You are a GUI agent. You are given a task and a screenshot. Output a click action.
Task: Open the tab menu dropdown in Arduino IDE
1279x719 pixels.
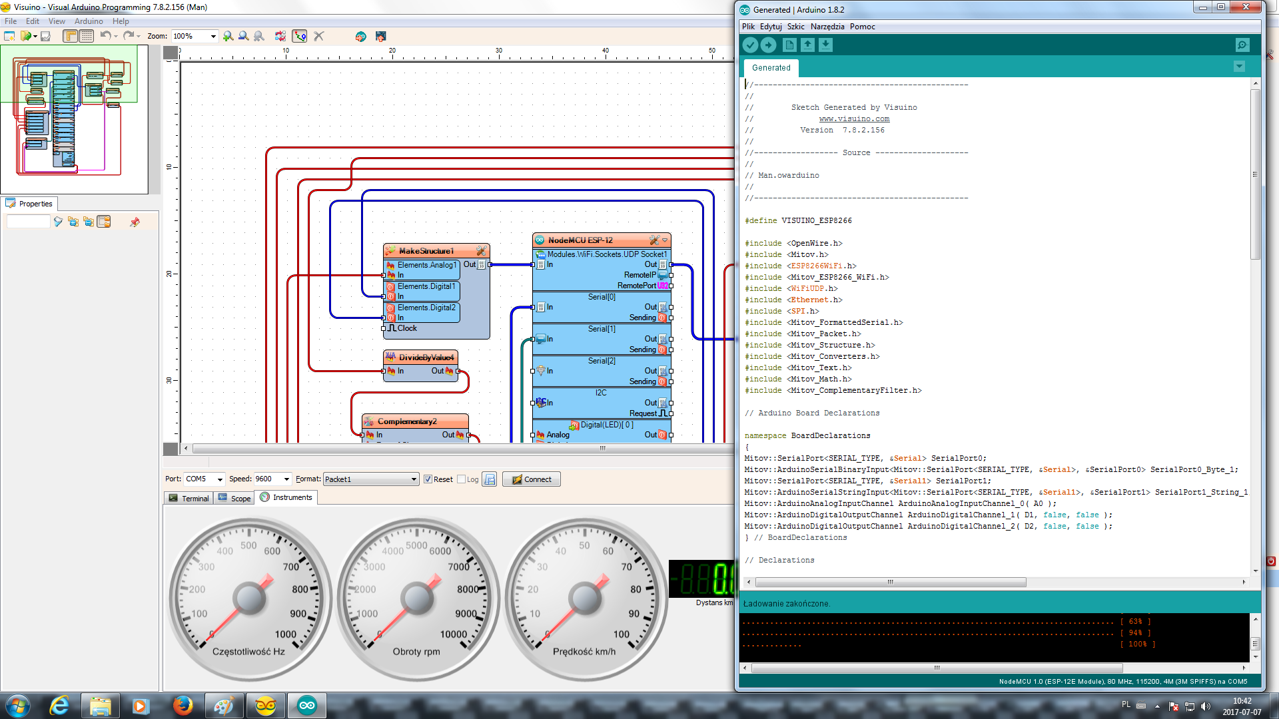(x=1239, y=67)
